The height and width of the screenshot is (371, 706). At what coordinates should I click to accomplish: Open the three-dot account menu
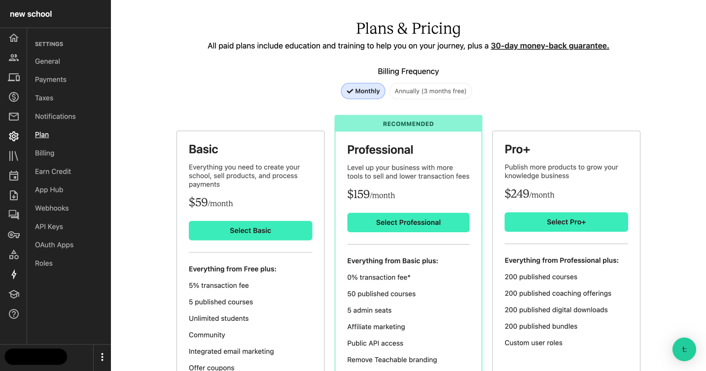click(x=102, y=357)
